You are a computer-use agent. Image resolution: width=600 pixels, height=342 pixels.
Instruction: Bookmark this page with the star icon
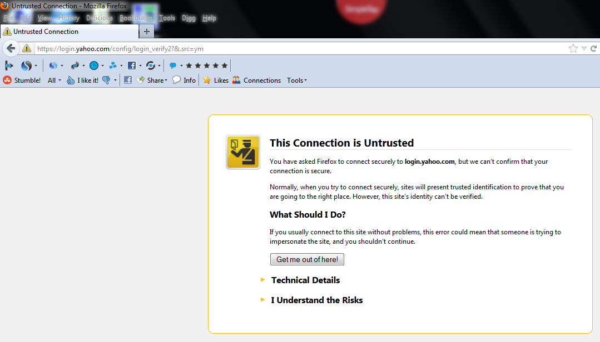573,48
